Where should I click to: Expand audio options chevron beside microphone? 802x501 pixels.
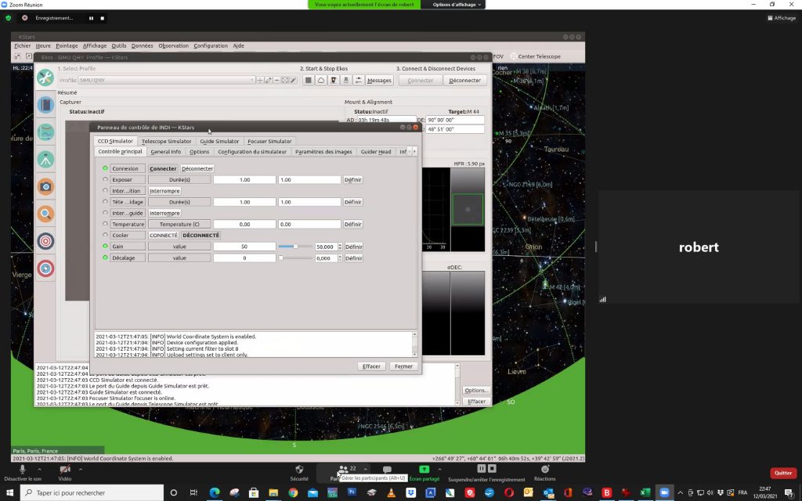click(x=39, y=469)
